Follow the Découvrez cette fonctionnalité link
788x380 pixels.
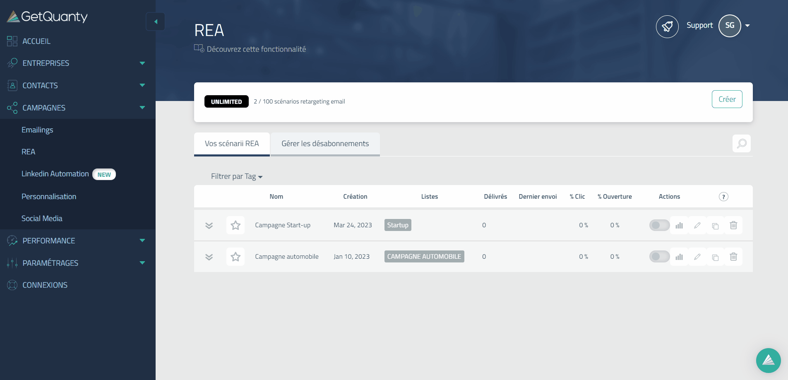click(x=256, y=49)
